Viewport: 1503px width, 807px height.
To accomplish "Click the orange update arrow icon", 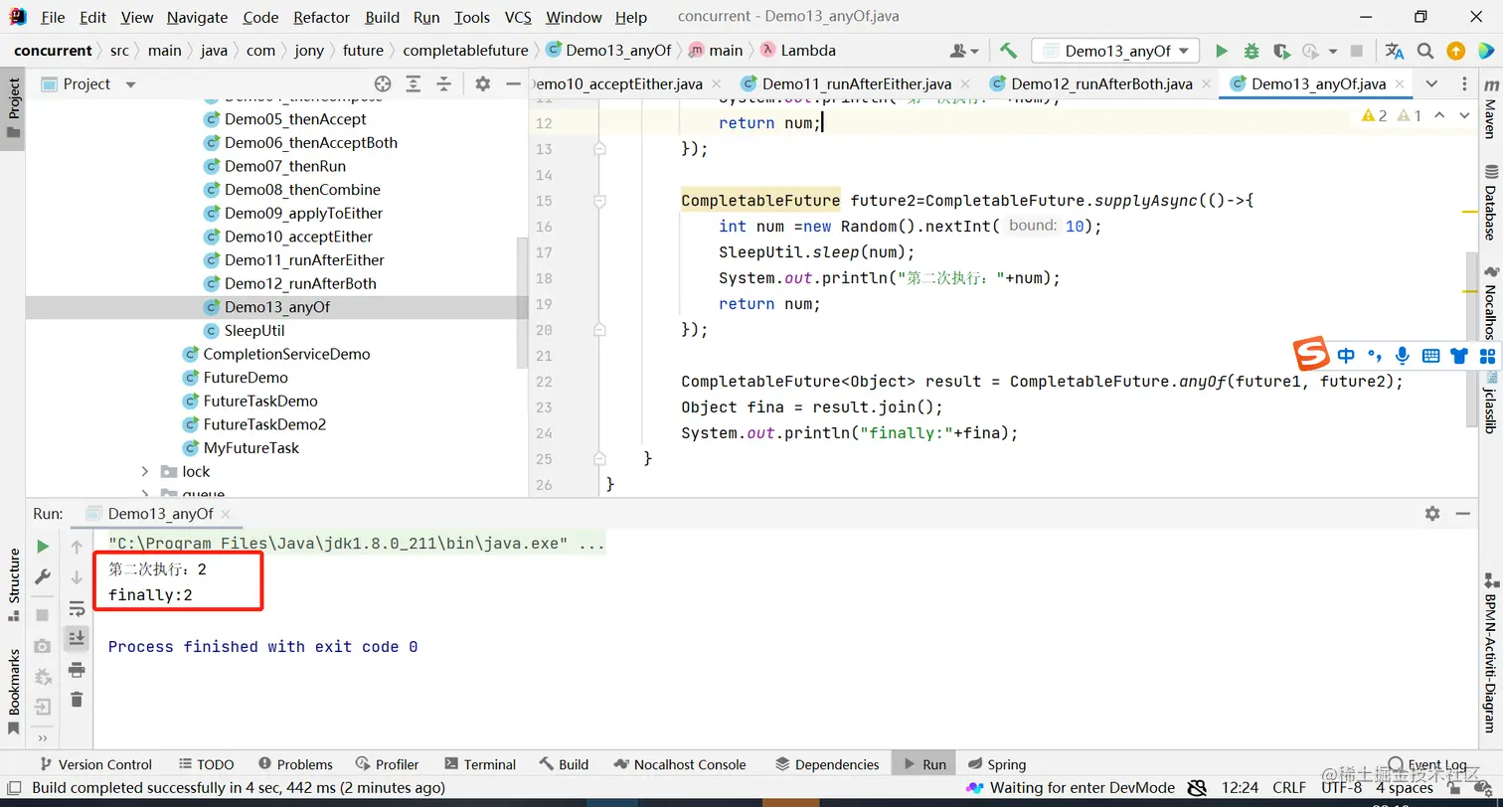I will [1455, 51].
